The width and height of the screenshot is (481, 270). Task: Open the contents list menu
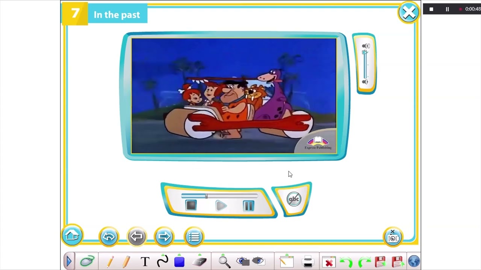click(194, 237)
